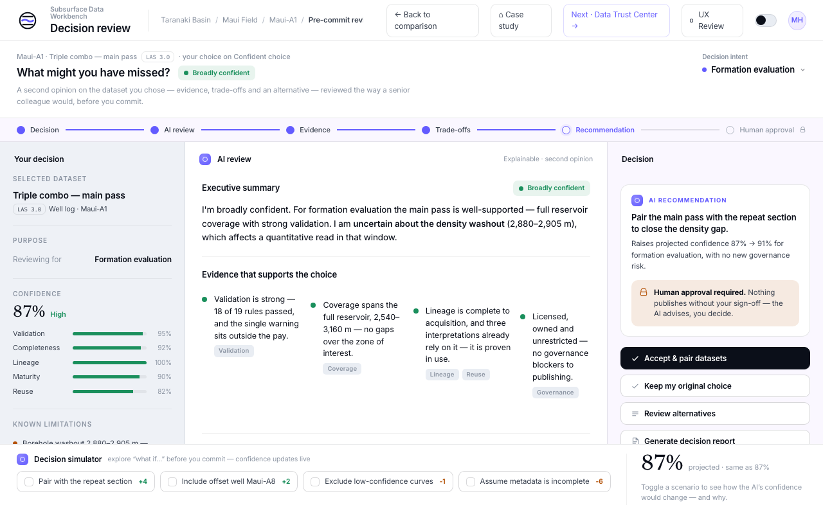
Task: Go to the Evidence step
Action: [308, 130]
